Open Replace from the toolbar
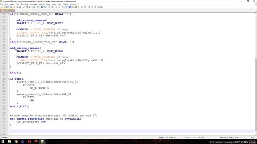The width and height of the screenshot is (257, 144). (45, 7)
